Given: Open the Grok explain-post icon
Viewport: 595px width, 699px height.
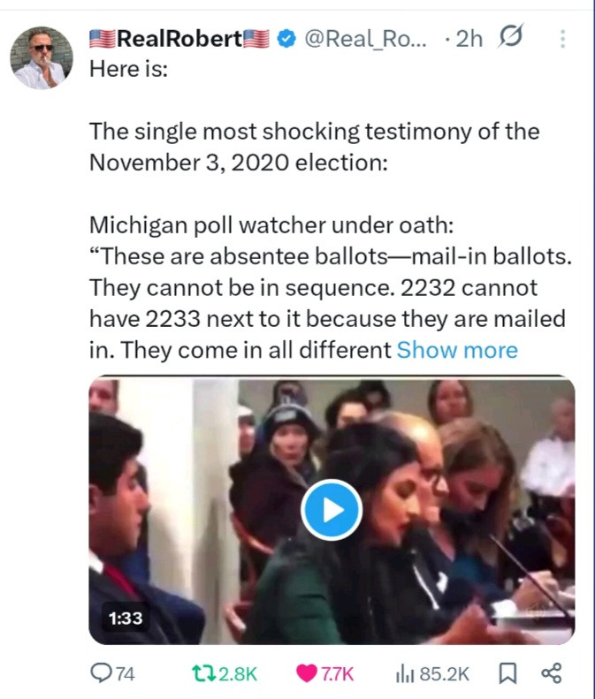Looking at the screenshot, I should click(509, 38).
